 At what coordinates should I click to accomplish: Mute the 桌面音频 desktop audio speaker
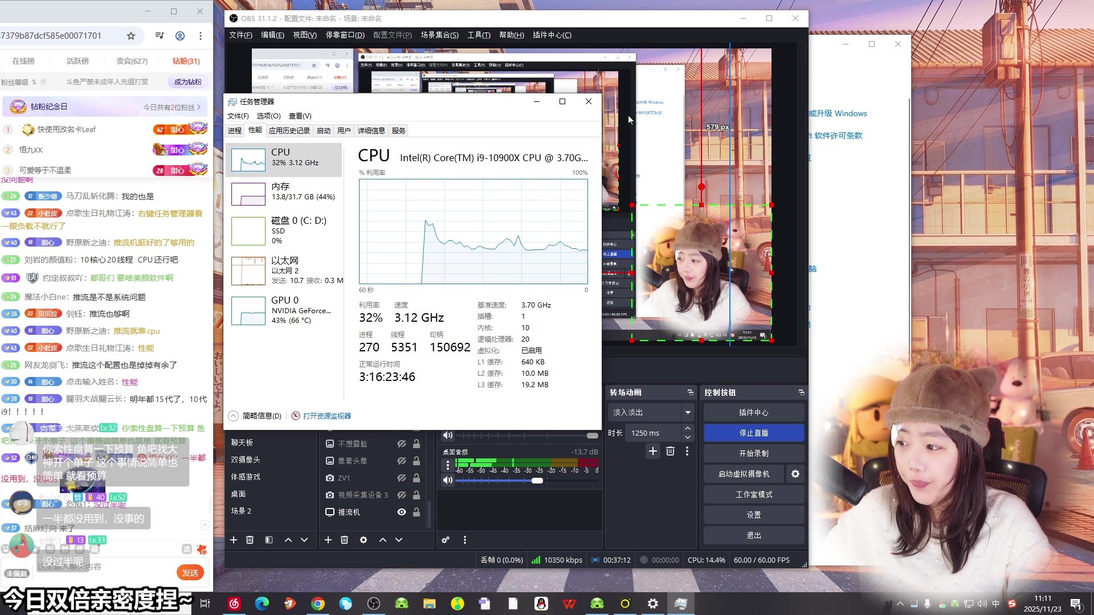point(448,480)
